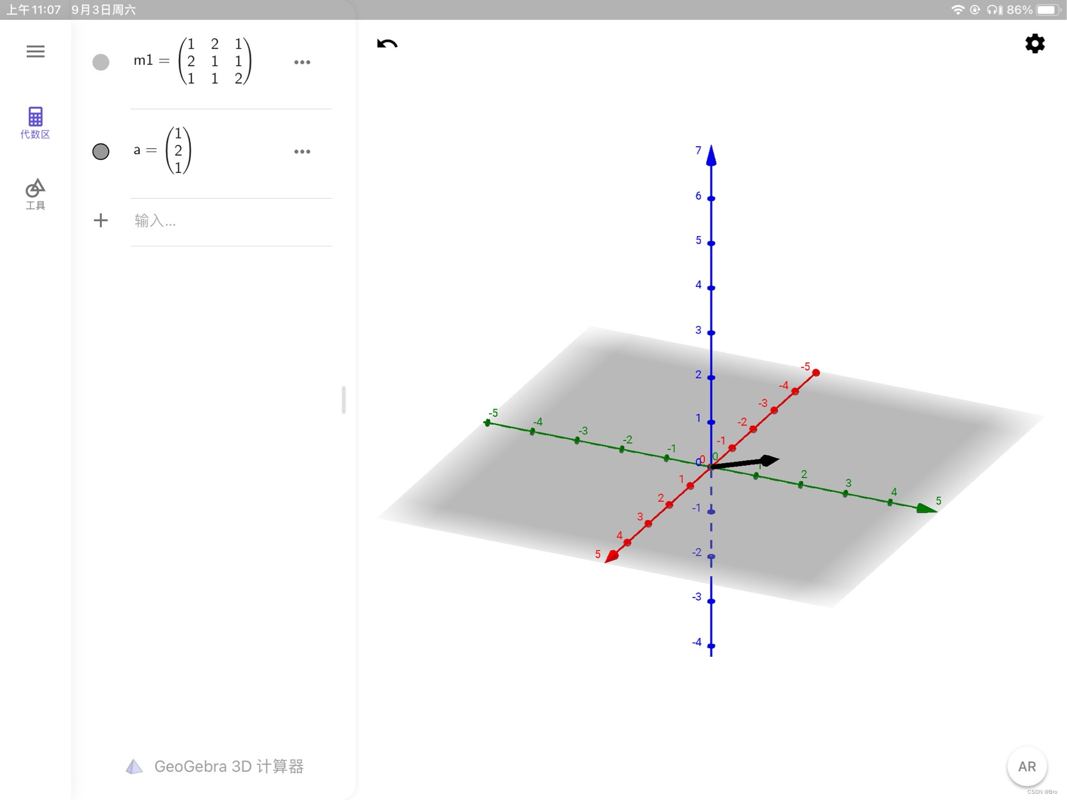Viewport: 1067px width, 800px height.
Task: Toggle visibility of vector a
Action: [x=101, y=151]
